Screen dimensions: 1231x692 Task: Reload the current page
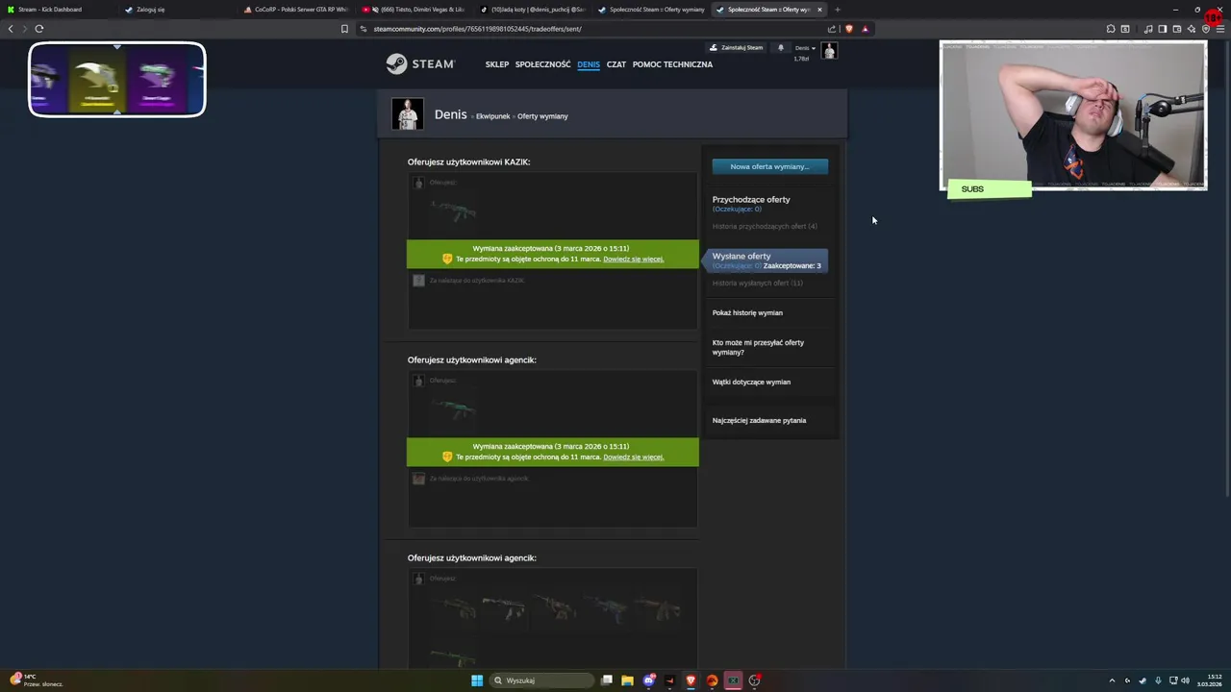tap(38, 29)
